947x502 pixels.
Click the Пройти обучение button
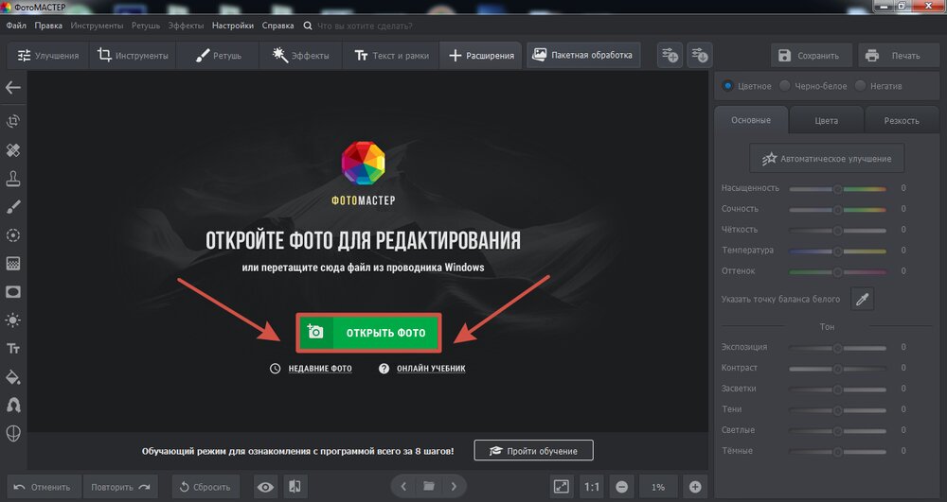pyautogui.click(x=533, y=451)
